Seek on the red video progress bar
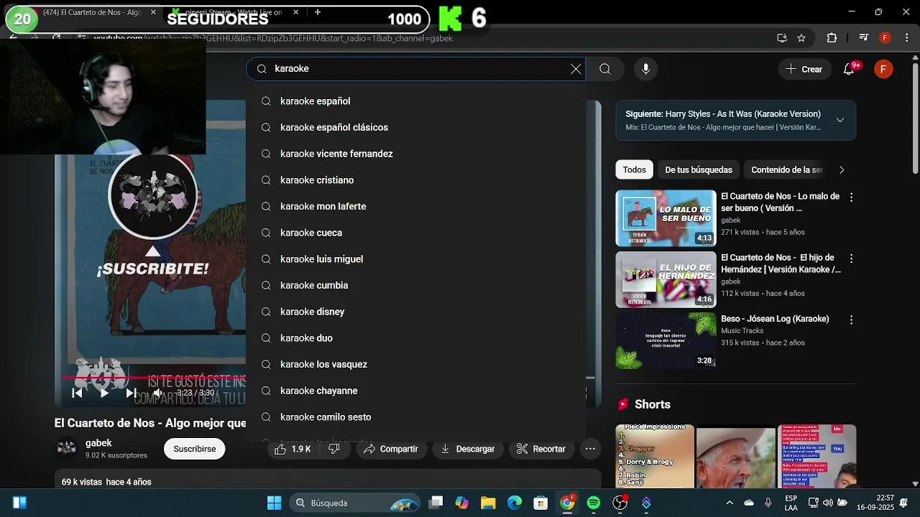Image resolution: width=920 pixels, height=517 pixels. [x=153, y=377]
